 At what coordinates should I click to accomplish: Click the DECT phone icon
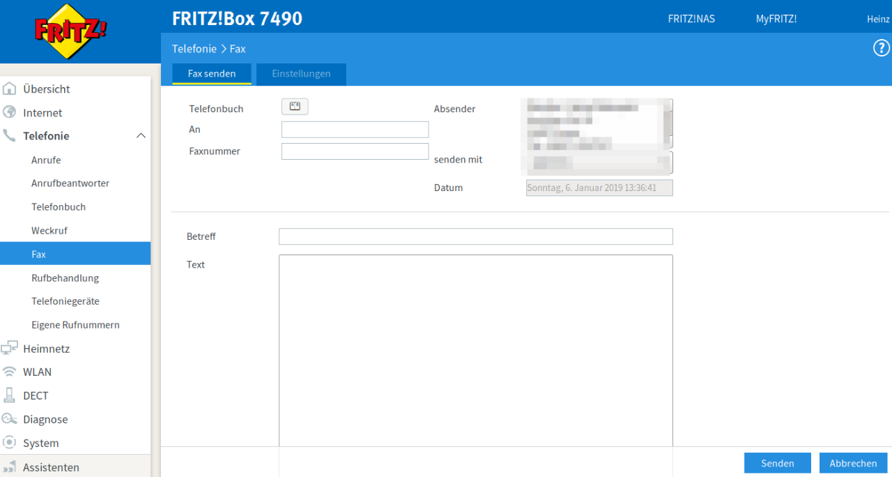pyautogui.click(x=9, y=395)
